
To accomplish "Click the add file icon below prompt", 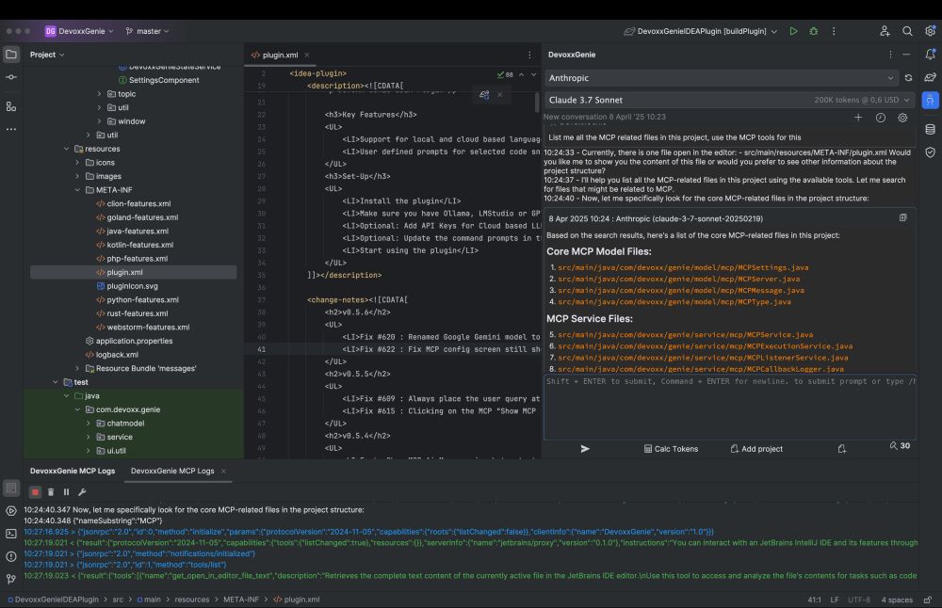I will click(841, 448).
